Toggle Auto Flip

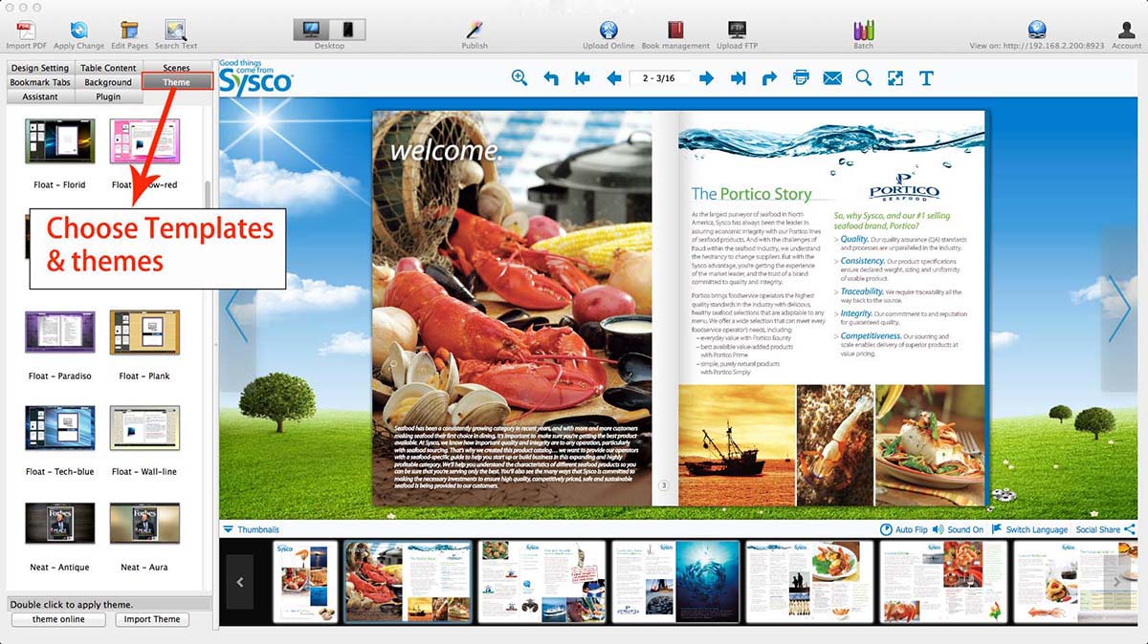(903, 529)
